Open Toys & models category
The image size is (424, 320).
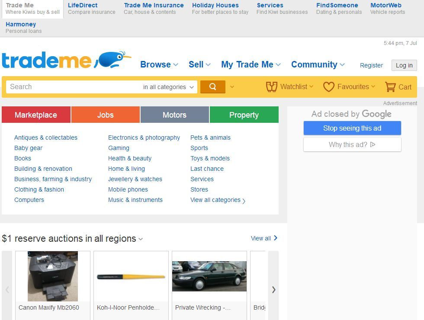[x=210, y=158]
